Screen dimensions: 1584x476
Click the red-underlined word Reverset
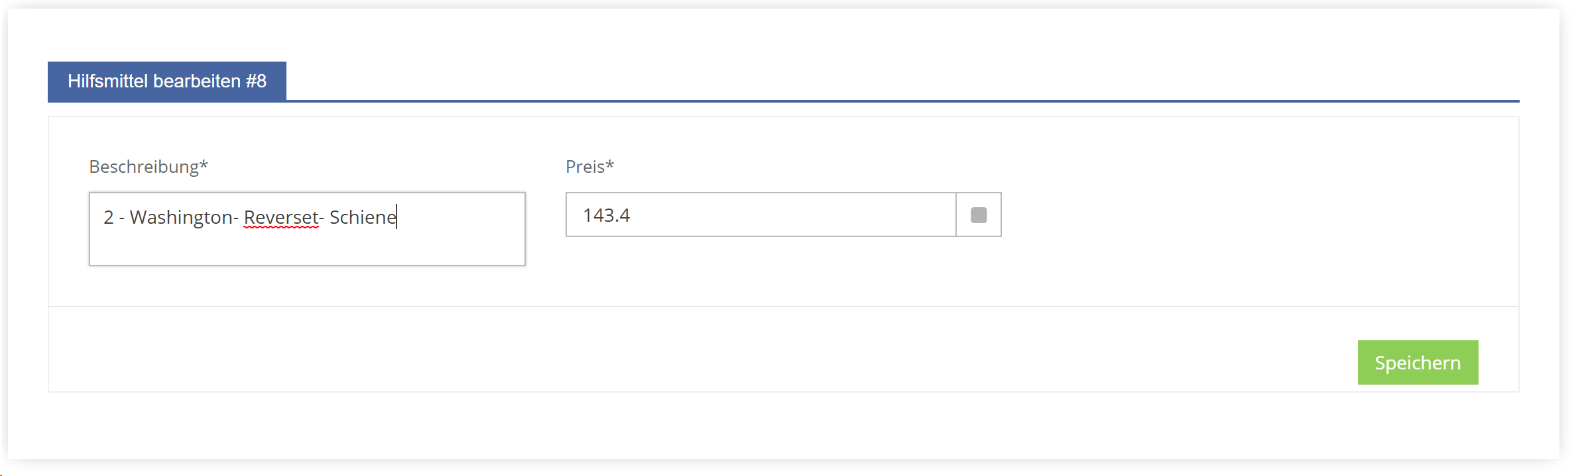[281, 217]
